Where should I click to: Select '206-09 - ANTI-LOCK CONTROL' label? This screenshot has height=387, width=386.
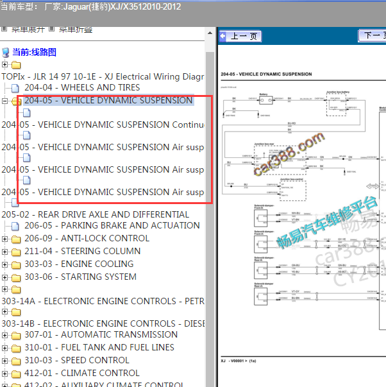coord(87,238)
